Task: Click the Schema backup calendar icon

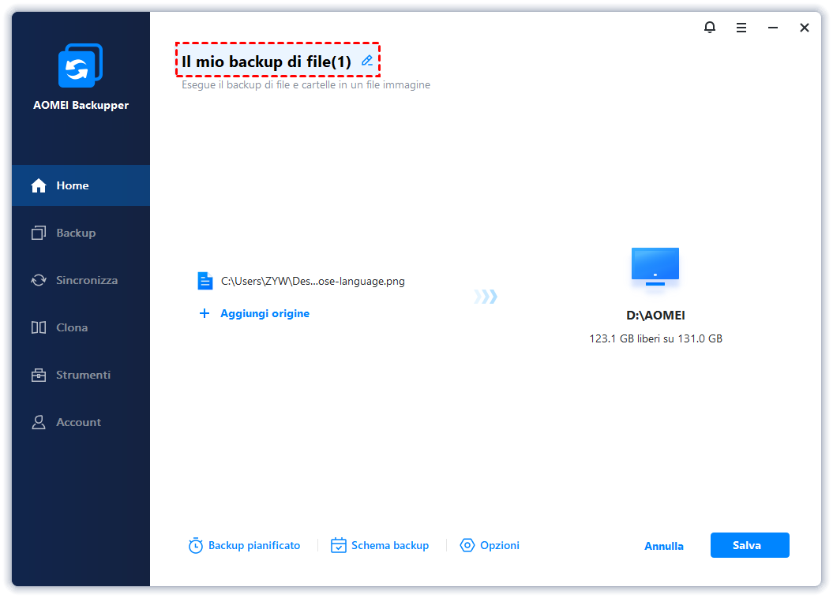Action: click(339, 545)
